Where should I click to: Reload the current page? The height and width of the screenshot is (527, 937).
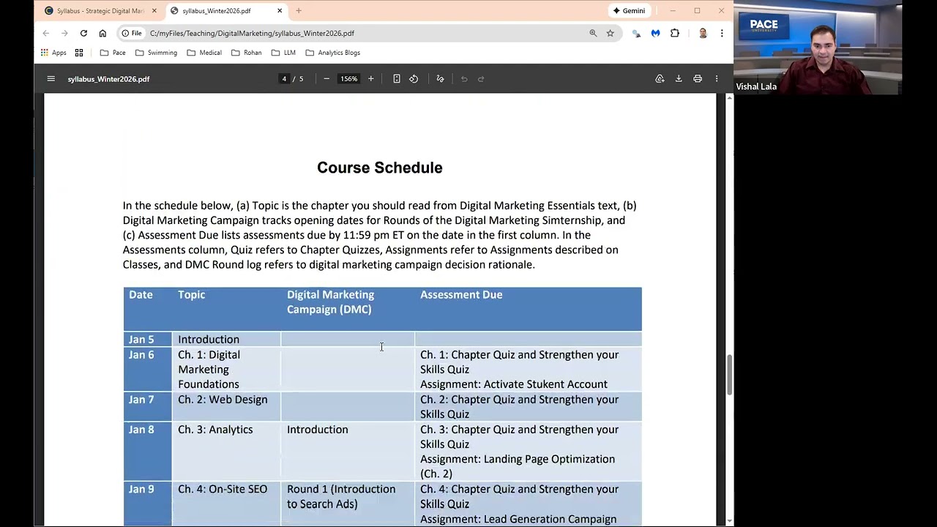[x=83, y=33]
